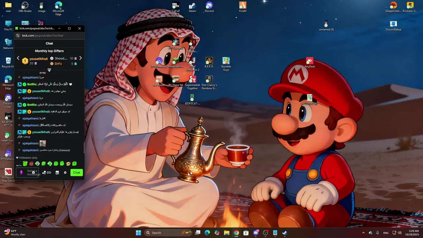Open the Microsoft Store taskbar icon
This screenshot has width=423, height=238.
point(246,233)
